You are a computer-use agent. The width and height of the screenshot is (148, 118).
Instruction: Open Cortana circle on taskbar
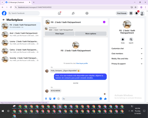click(x=8, y=111)
